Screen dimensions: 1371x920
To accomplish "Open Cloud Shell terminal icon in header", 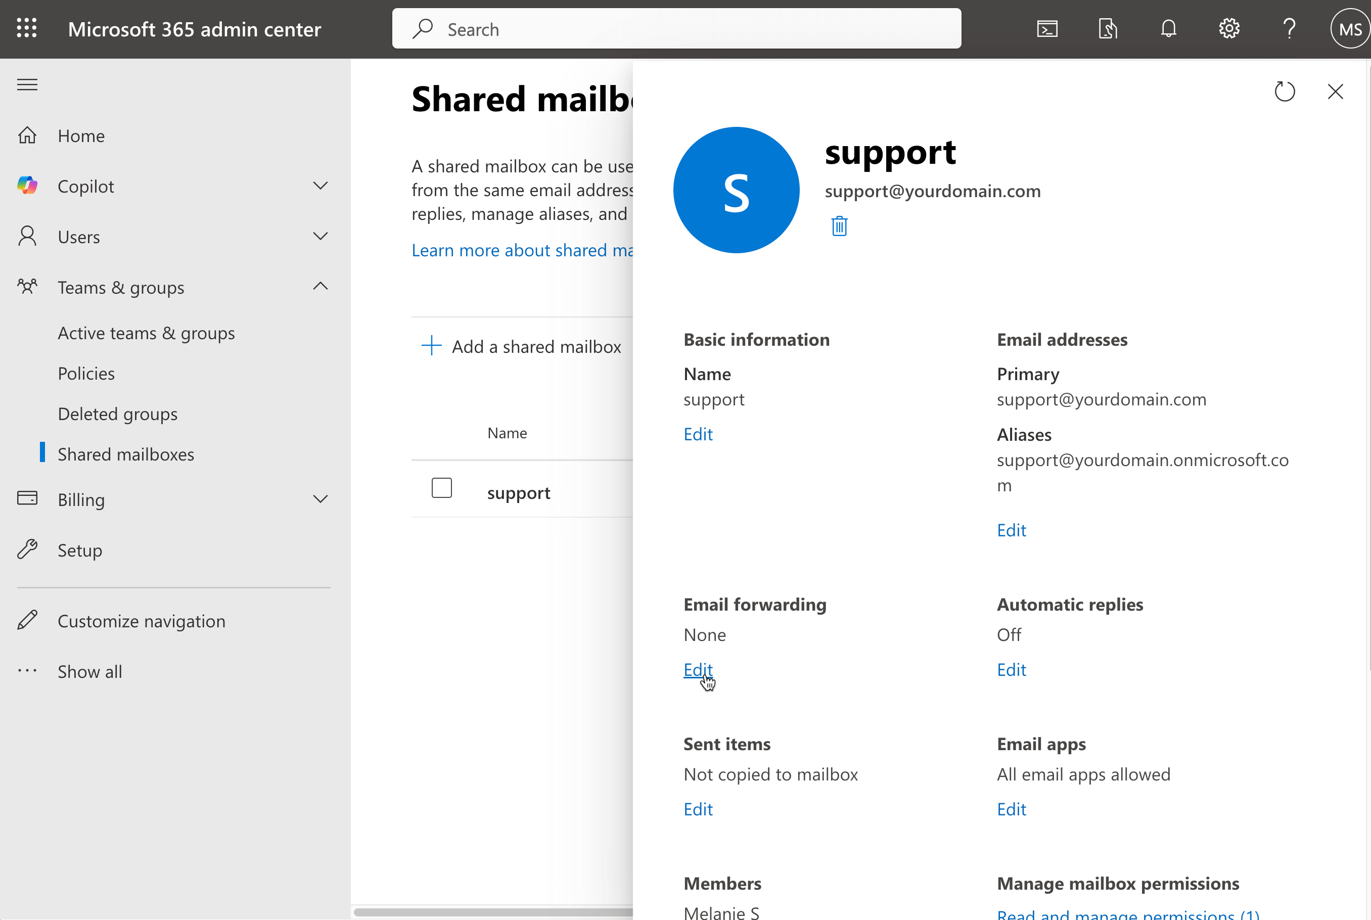I will 1047,28.
